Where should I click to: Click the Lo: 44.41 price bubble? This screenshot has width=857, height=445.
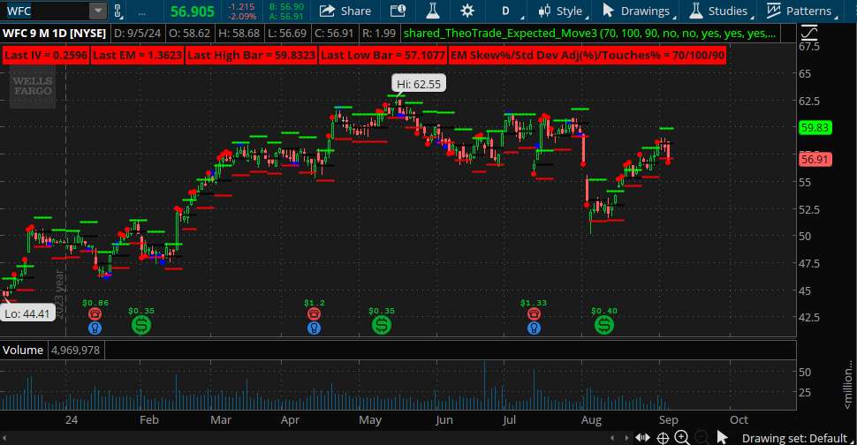[27, 314]
